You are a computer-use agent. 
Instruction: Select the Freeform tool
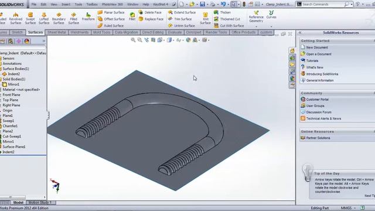88,16
